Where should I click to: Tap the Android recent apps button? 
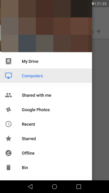(79, 187)
